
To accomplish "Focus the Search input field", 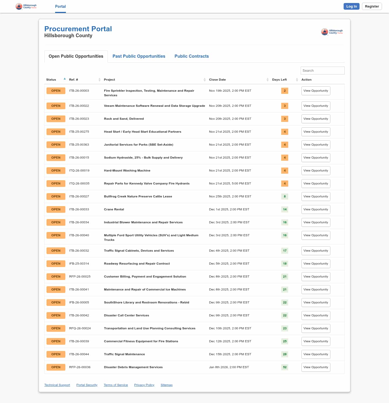I will [322, 71].
